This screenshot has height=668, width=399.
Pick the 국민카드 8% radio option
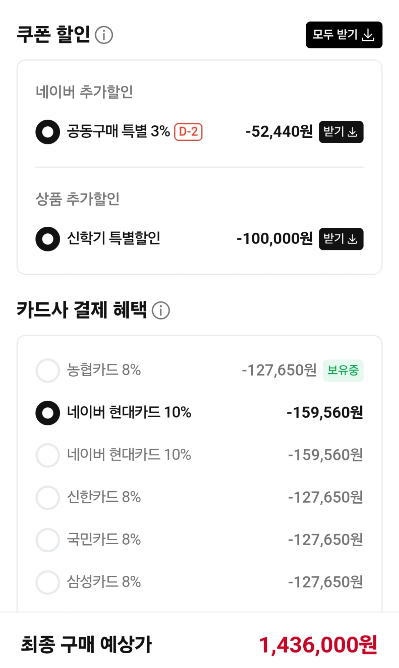48,540
